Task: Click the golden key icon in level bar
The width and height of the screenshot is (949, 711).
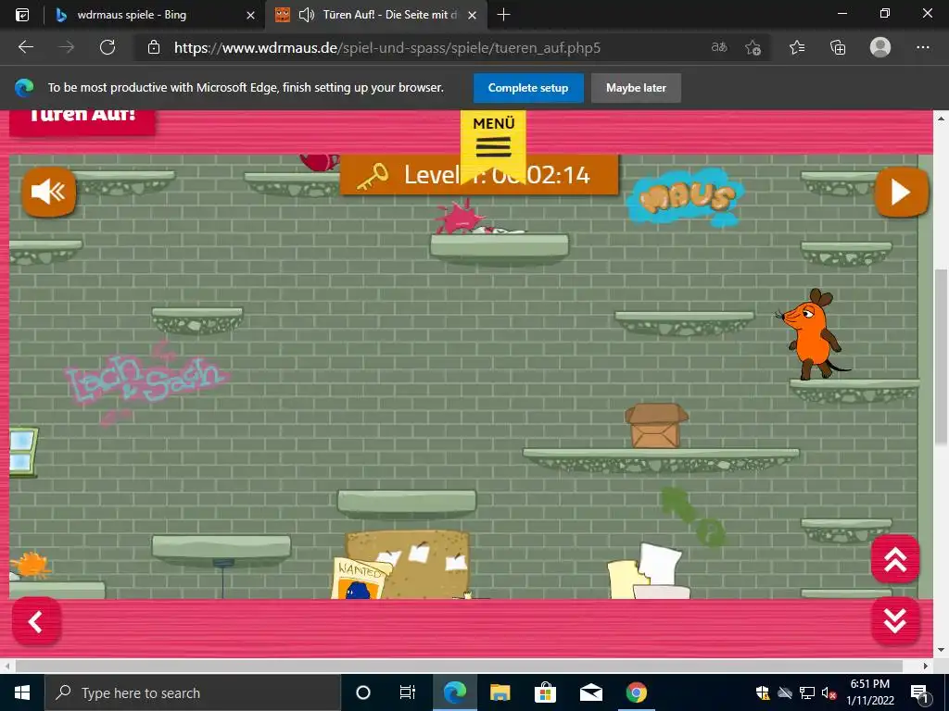Action: 373,177
